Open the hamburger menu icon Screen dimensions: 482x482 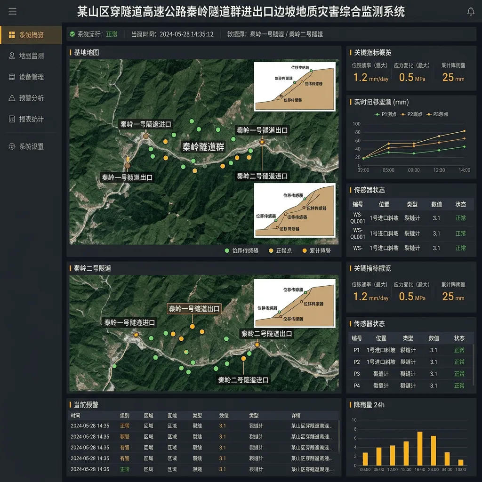point(12,11)
